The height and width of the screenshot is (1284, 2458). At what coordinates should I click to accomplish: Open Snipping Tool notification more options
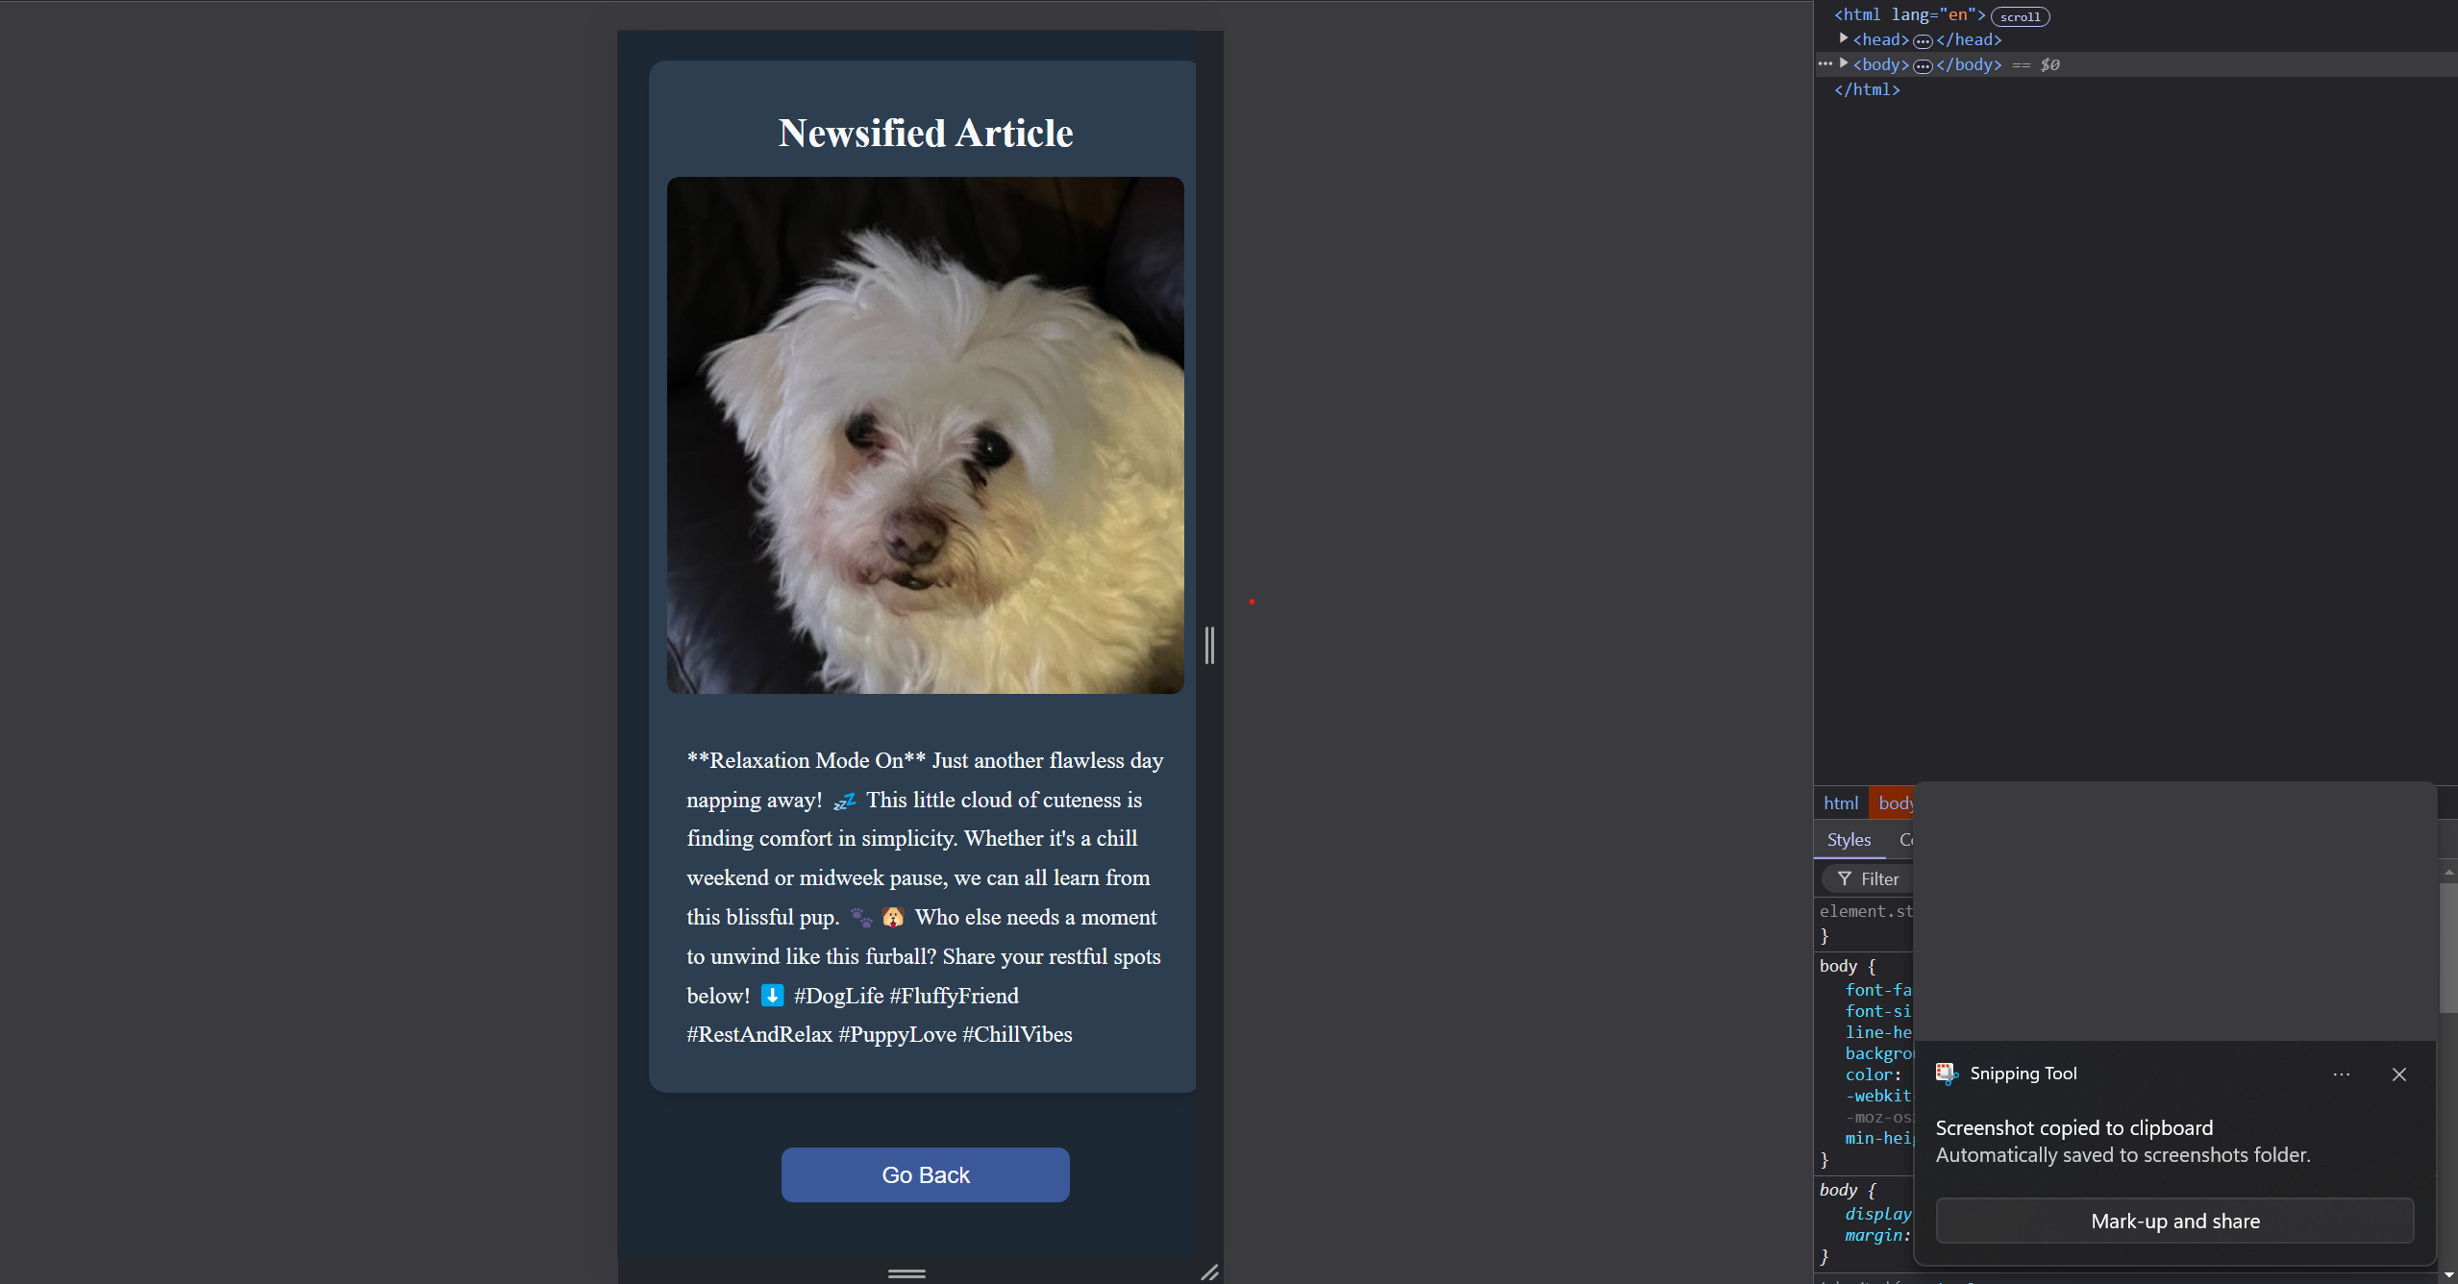[2341, 1074]
